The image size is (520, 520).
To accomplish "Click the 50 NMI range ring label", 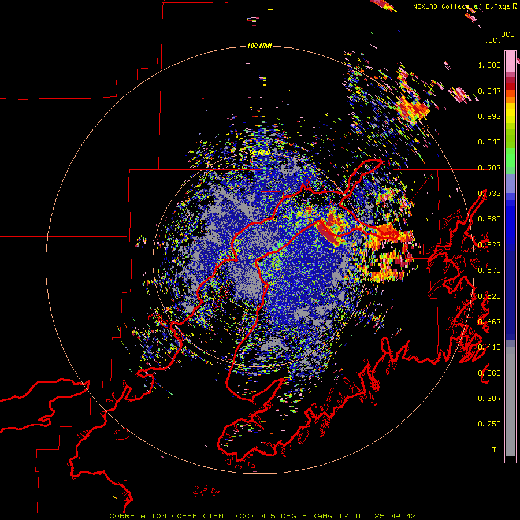I will (259, 153).
